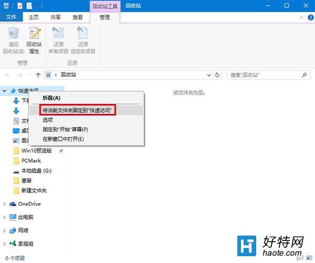The image size is (315, 263).
Task: Select the 快速访问 star item
Action: 14,91
